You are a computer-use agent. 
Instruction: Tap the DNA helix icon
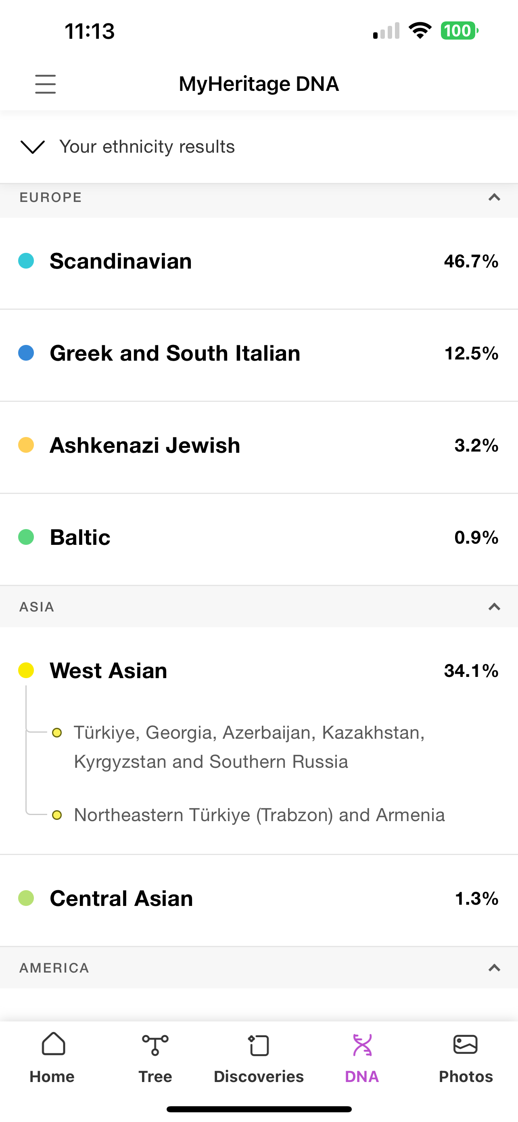tap(362, 1045)
